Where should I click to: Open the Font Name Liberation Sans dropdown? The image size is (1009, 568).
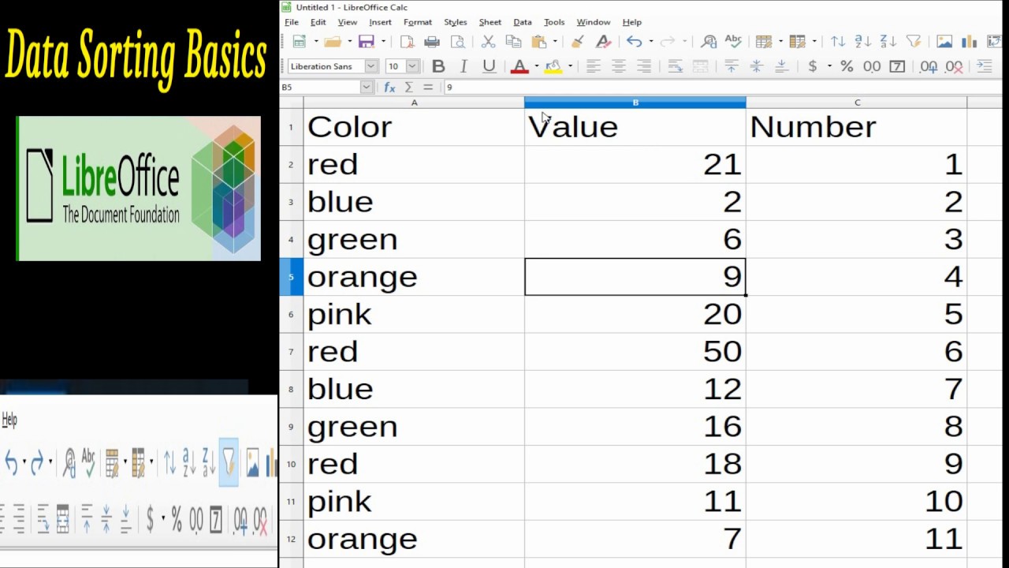[x=371, y=66]
